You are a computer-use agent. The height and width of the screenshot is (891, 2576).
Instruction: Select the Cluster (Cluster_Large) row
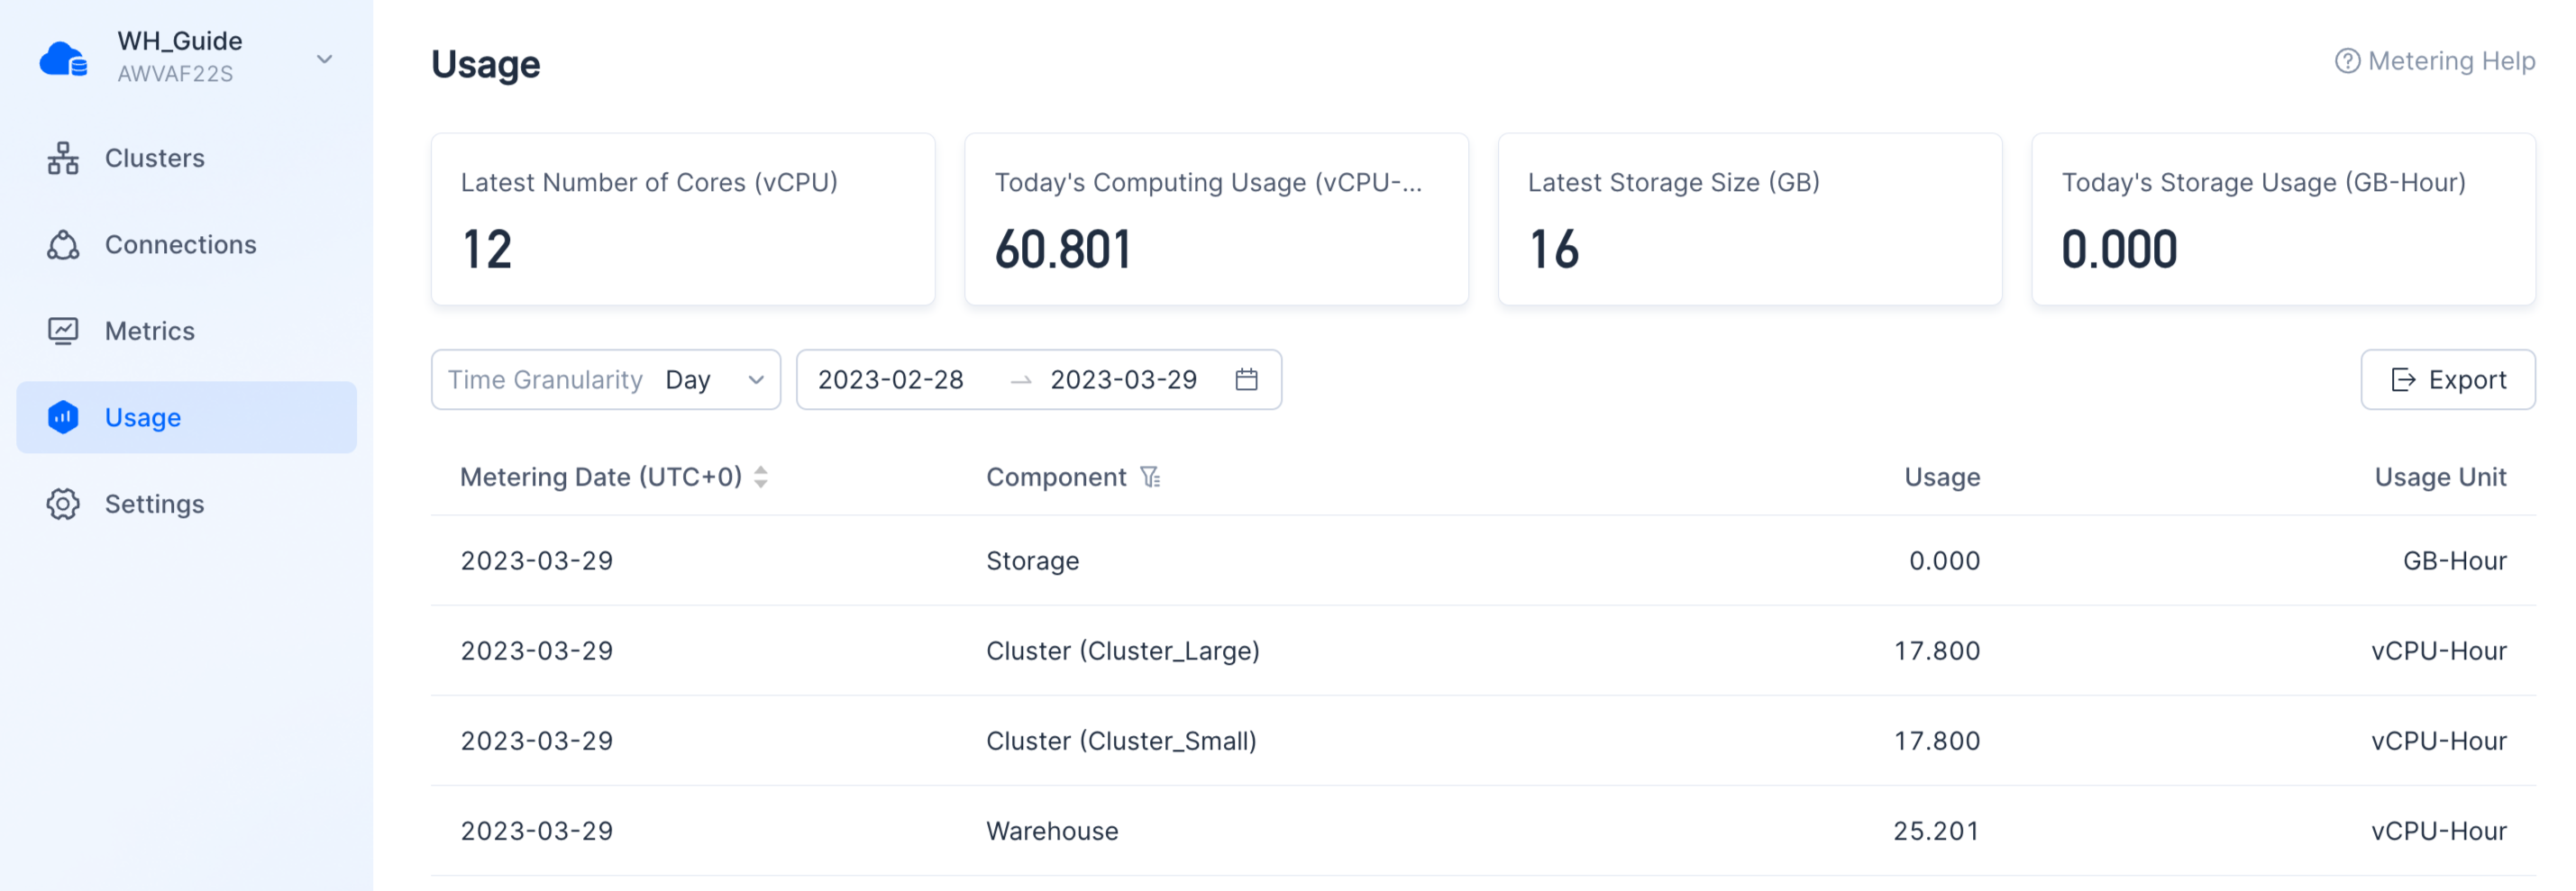click(1483, 651)
